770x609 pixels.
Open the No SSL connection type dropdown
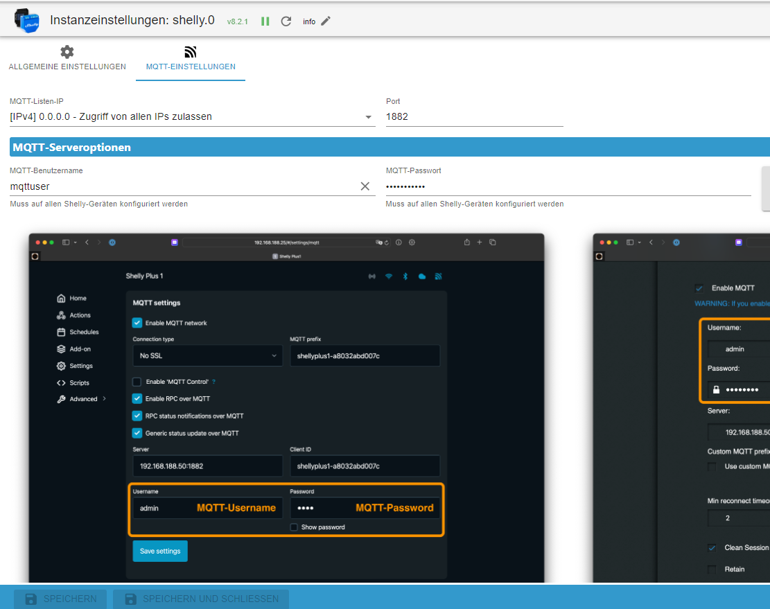[x=208, y=356]
